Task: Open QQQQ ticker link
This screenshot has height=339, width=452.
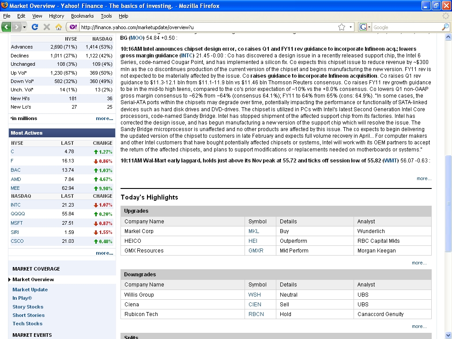Action: pos(18,214)
